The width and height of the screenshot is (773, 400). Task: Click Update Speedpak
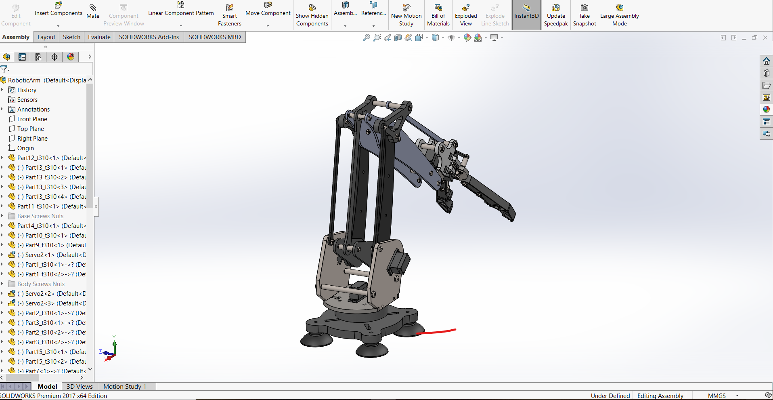[x=556, y=15]
